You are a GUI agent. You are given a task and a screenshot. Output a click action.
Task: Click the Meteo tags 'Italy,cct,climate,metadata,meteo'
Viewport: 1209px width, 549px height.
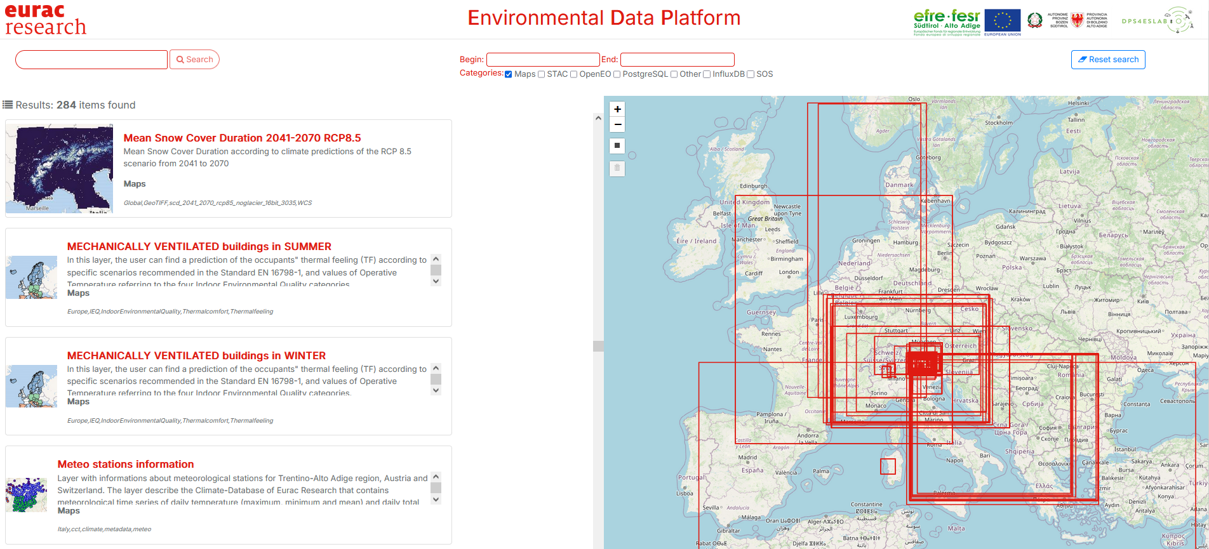click(x=104, y=529)
